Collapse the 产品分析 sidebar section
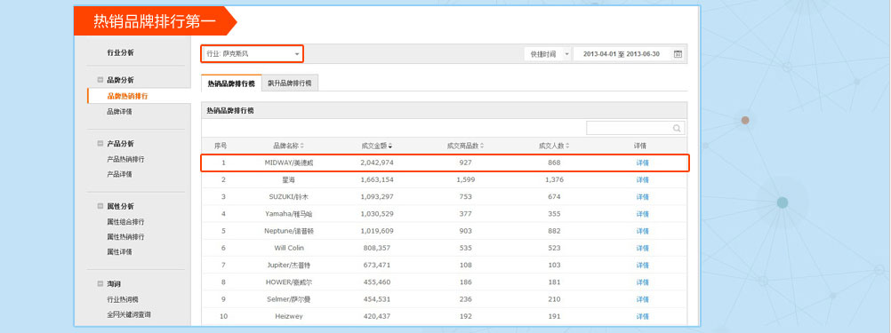The height and width of the screenshot is (333, 891). point(100,144)
